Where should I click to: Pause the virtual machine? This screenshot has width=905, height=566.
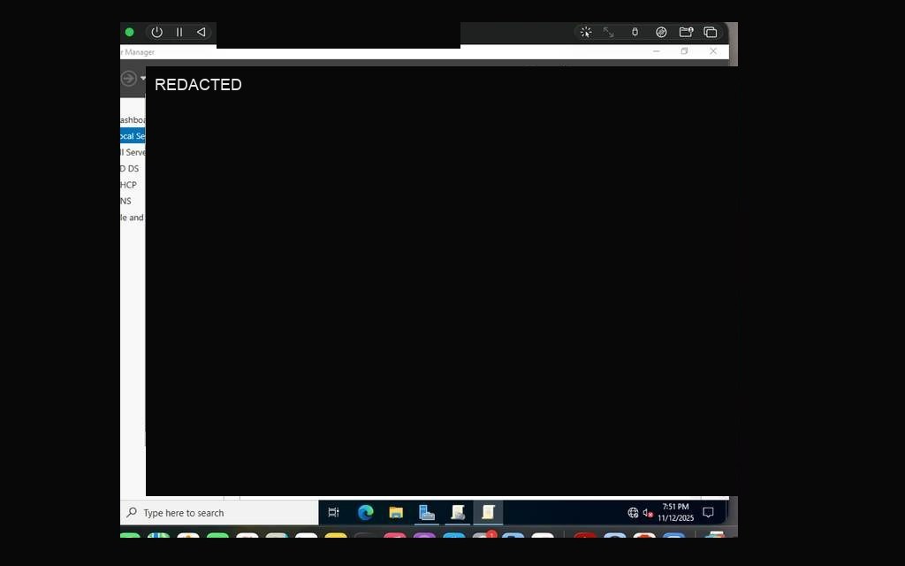click(179, 33)
